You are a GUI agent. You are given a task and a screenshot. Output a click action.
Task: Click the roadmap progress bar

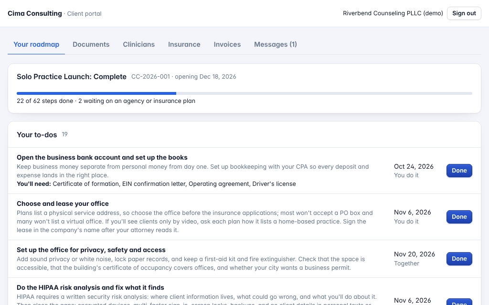click(x=244, y=93)
